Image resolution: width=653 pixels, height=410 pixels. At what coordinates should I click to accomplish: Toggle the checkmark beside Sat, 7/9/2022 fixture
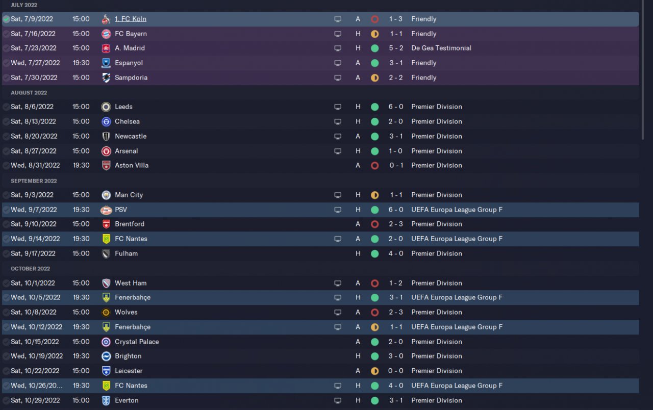pyautogui.click(x=6, y=19)
